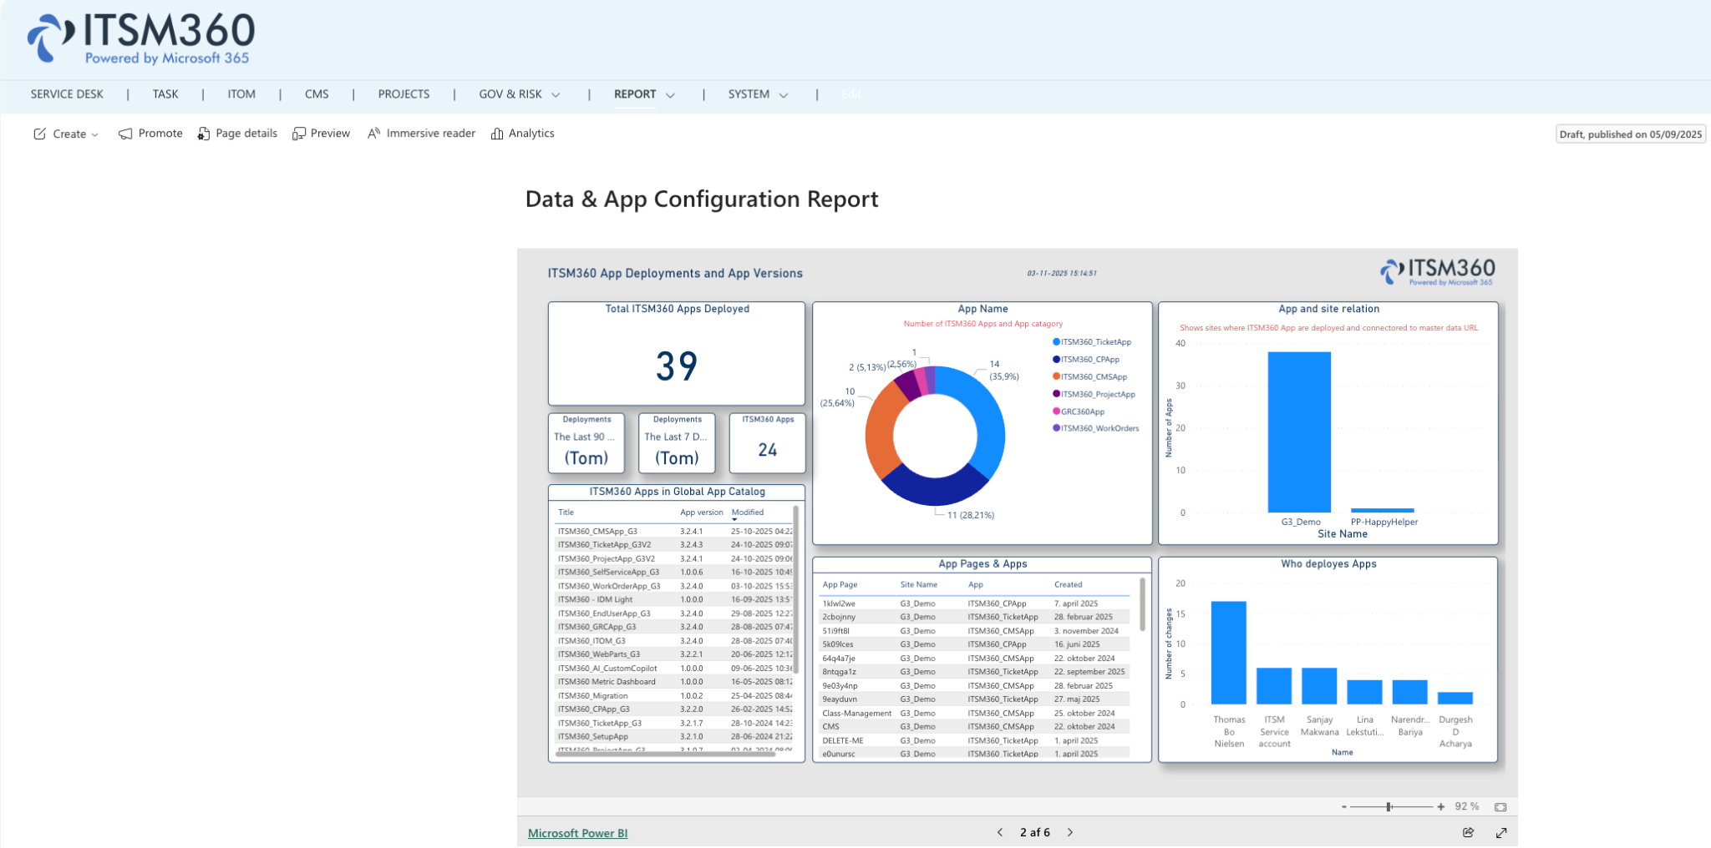Select ITSM360_Migration row in catalog
This screenshot has height=848, width=1711.
[x=673, y=695]
